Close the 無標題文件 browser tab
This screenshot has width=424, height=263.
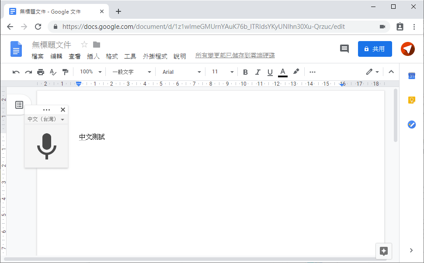click(x=102, y=11)
